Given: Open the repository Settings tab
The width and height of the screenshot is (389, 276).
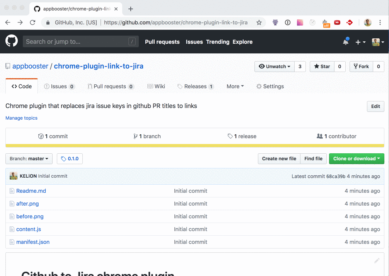Looking at the screenshot, I should (270, 86).
